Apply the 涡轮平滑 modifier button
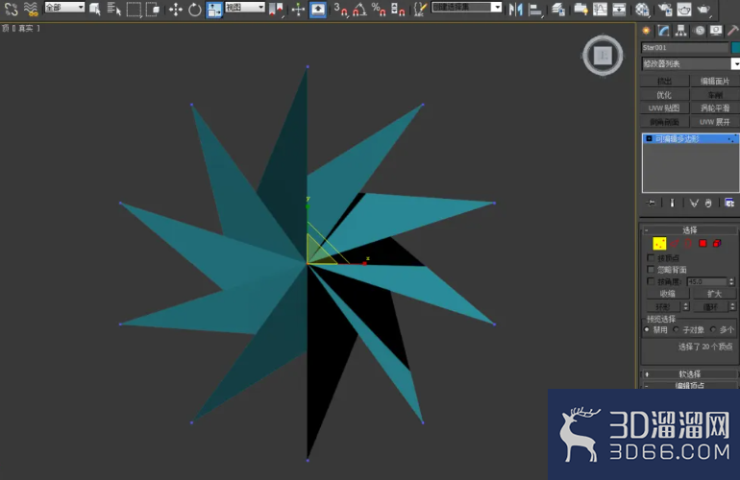This screenshot has height=480, width=740. click(714, 108)
